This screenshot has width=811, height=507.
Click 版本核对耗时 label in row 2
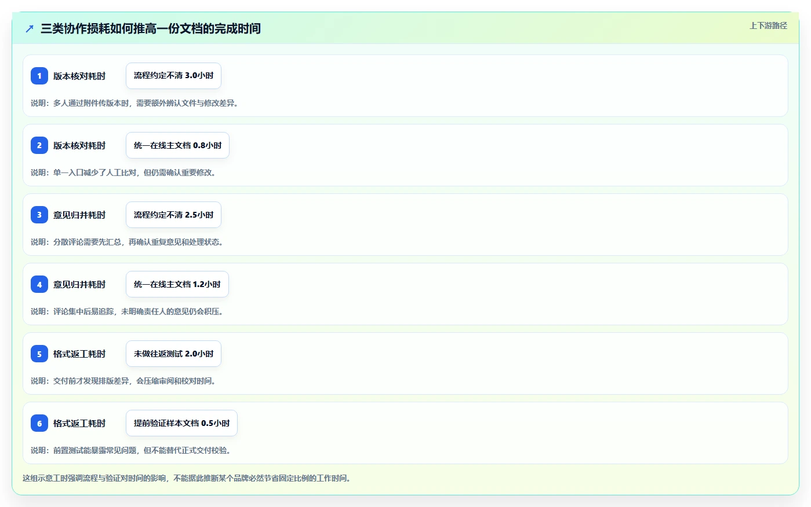pos(79,145)
